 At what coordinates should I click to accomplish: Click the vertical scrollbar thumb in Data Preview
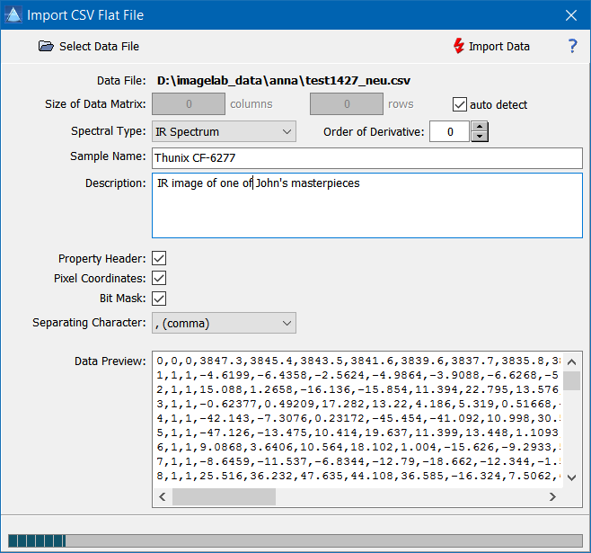(x=572, y=380)
